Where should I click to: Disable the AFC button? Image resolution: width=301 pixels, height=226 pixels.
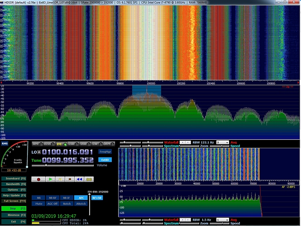click(81, 198)
